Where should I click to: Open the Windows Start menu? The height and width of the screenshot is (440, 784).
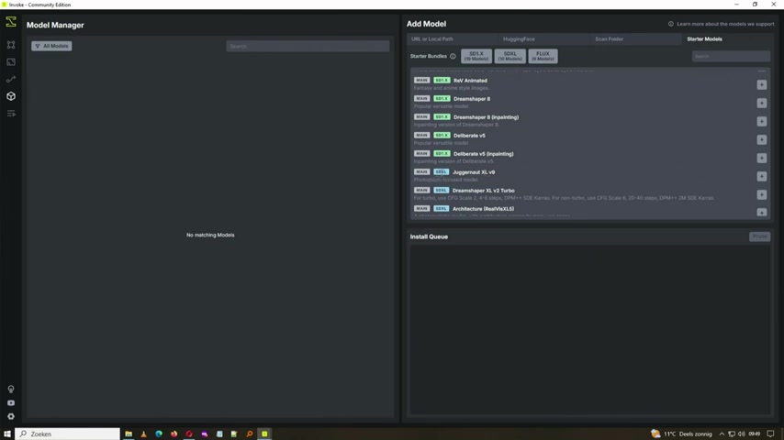[x=7, y=434]
